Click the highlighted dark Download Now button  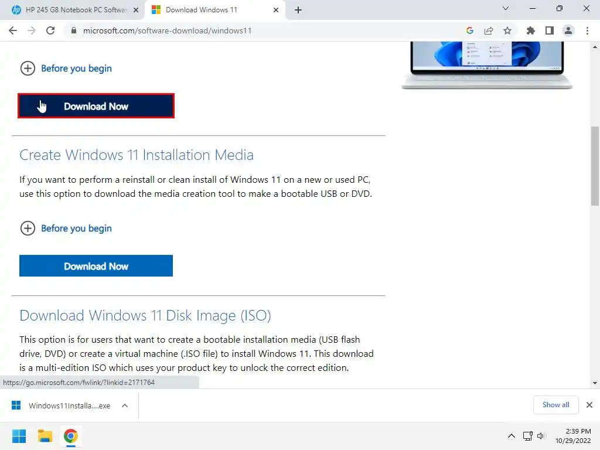[x=96, y=106]
